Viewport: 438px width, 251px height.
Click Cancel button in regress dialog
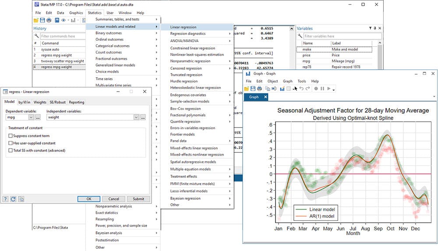[x=114, y=199]
